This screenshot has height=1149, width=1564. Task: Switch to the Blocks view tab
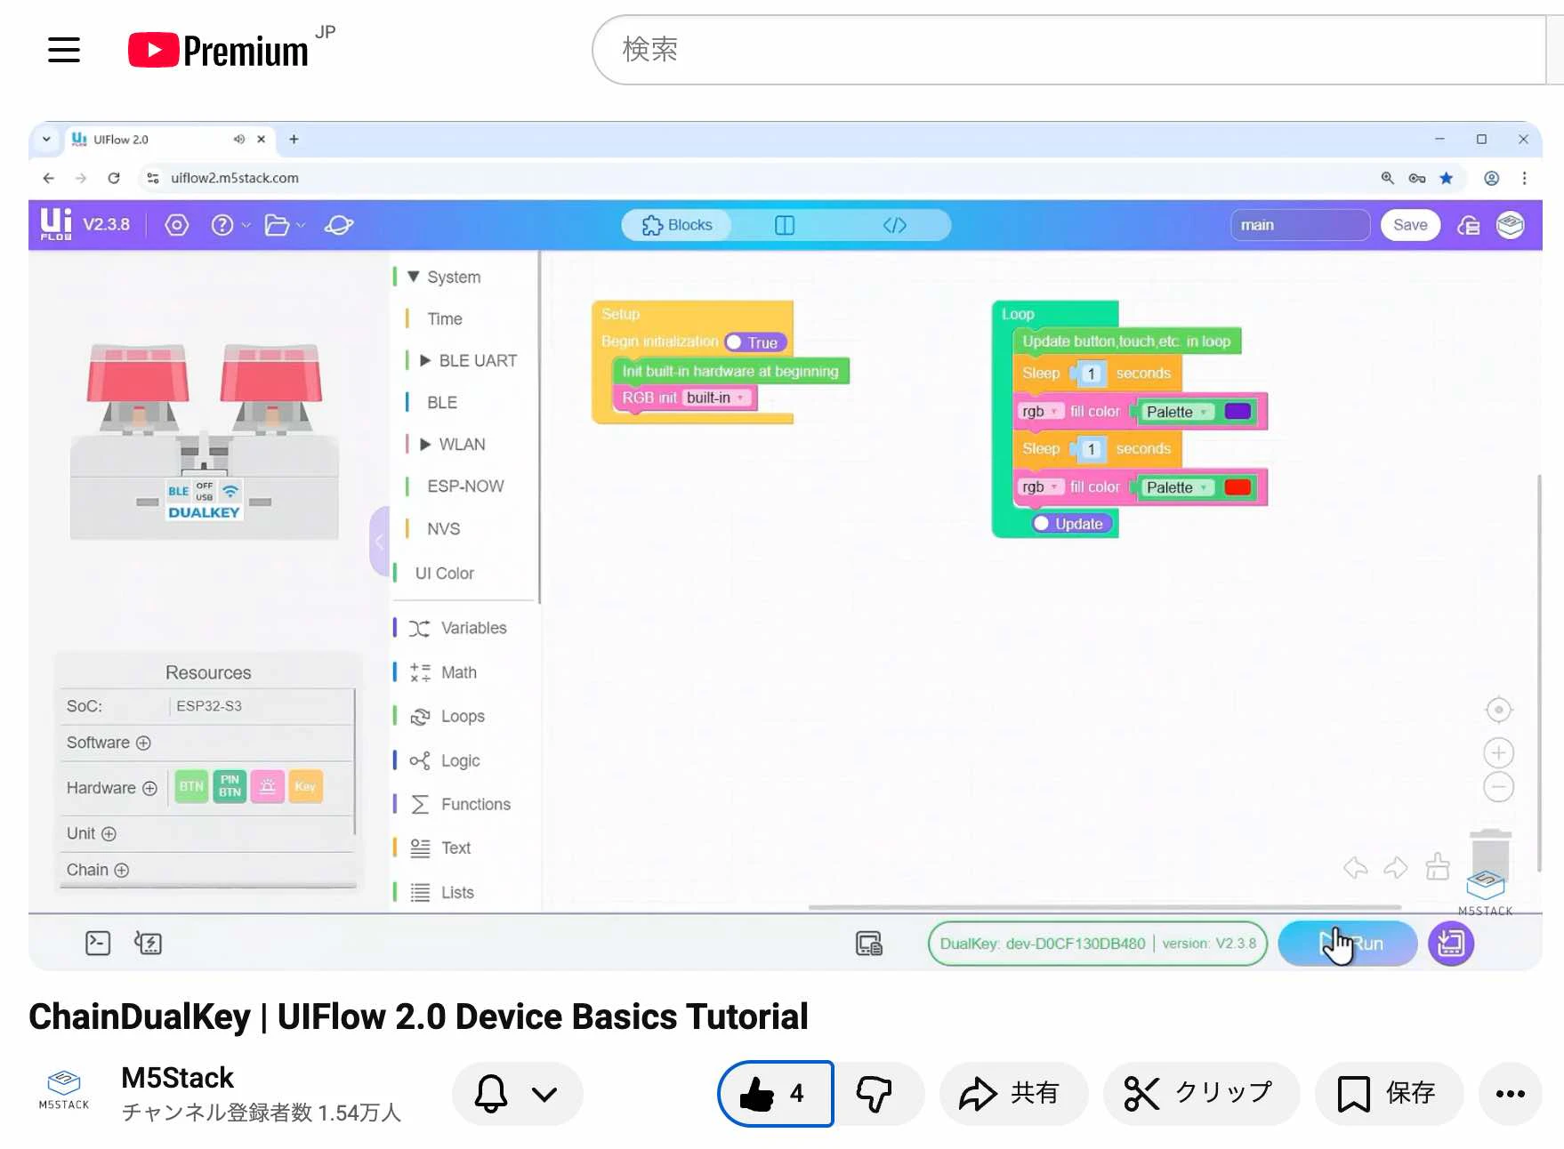pyautogui.click(x=677, y=225)
